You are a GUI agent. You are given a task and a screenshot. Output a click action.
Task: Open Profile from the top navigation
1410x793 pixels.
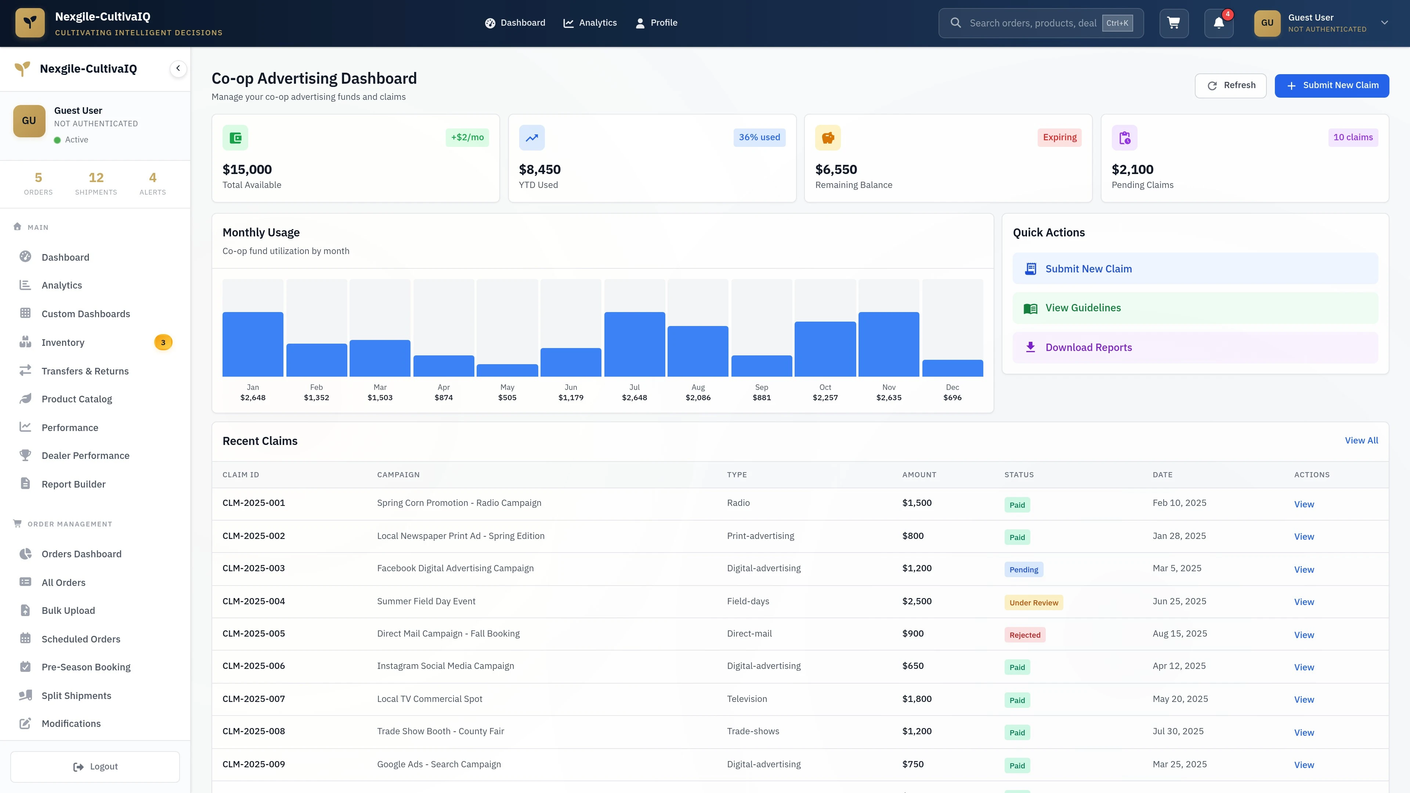click(x=656, y=22)
